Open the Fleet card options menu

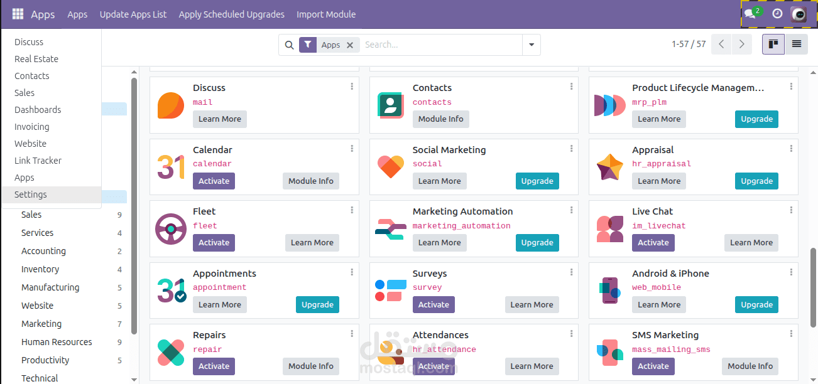(352, 210)
